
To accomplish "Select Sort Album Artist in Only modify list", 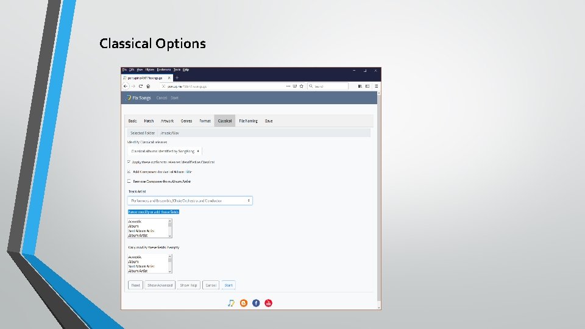I will [147, 266].
